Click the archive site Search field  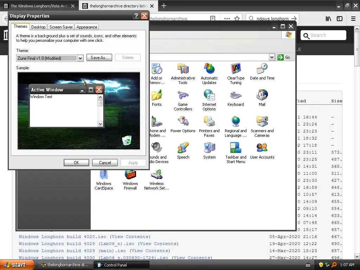point(323,35)
